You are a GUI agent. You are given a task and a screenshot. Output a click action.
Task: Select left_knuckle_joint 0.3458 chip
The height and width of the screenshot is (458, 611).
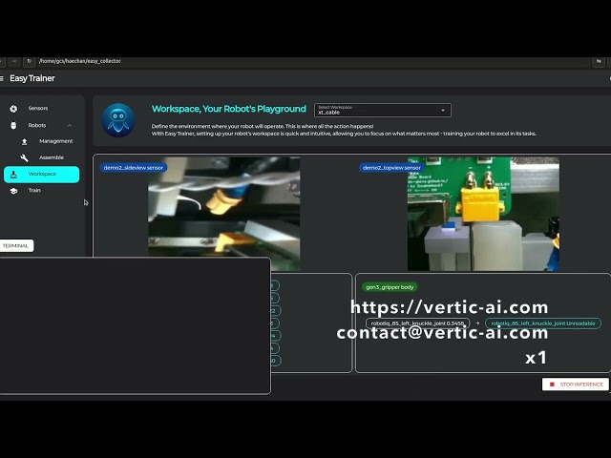pos(417,323)
